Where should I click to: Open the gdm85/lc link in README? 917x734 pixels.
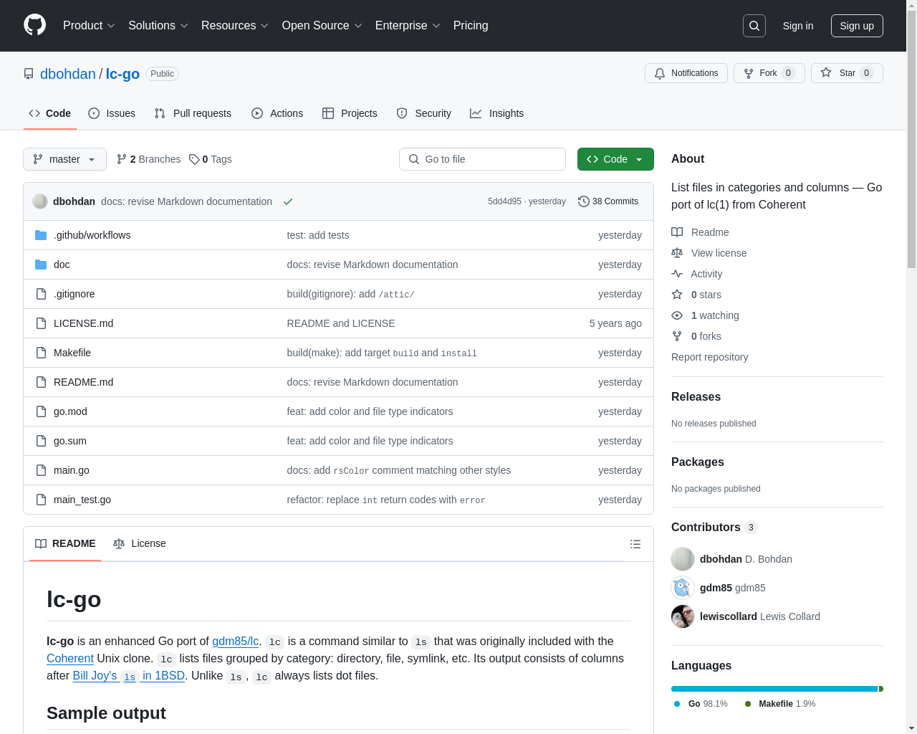coord(235,641)
